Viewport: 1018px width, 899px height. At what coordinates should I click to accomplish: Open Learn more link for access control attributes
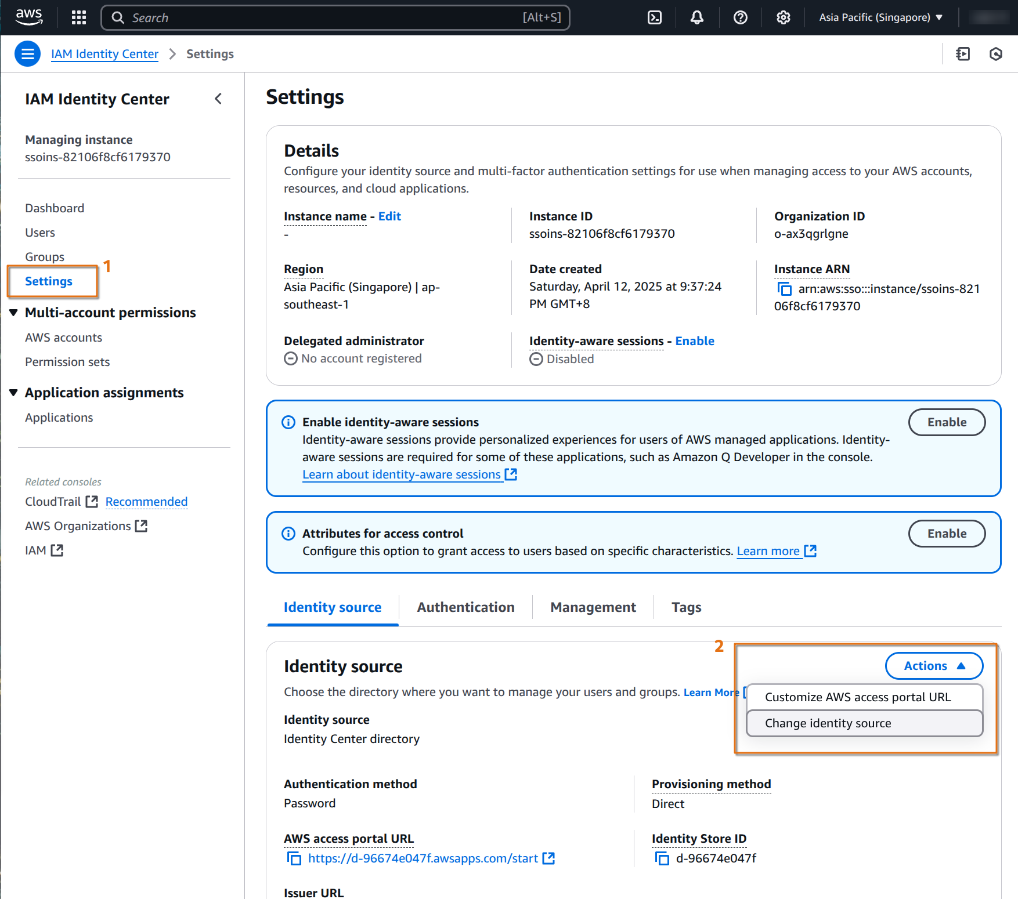click(777, 551)
